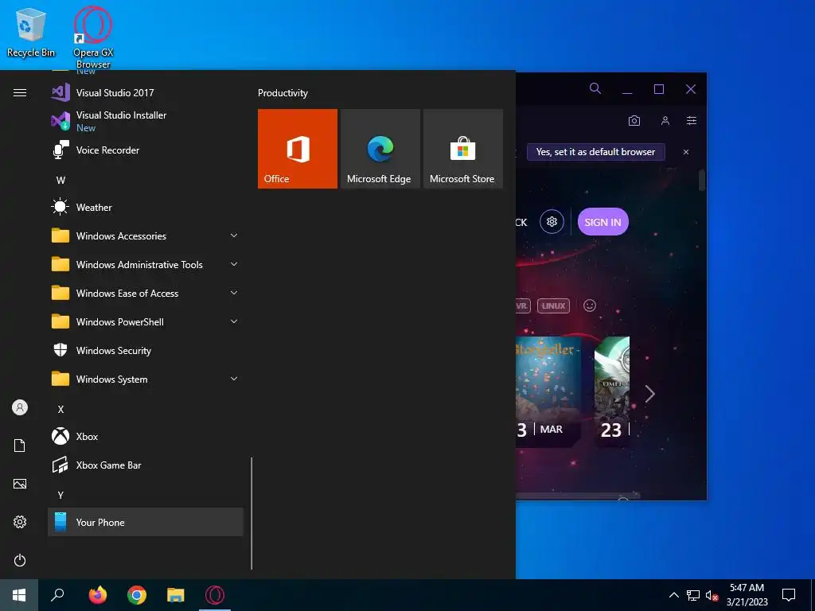
Task: Open Microsoft Store tile
Action: point(462,149)
